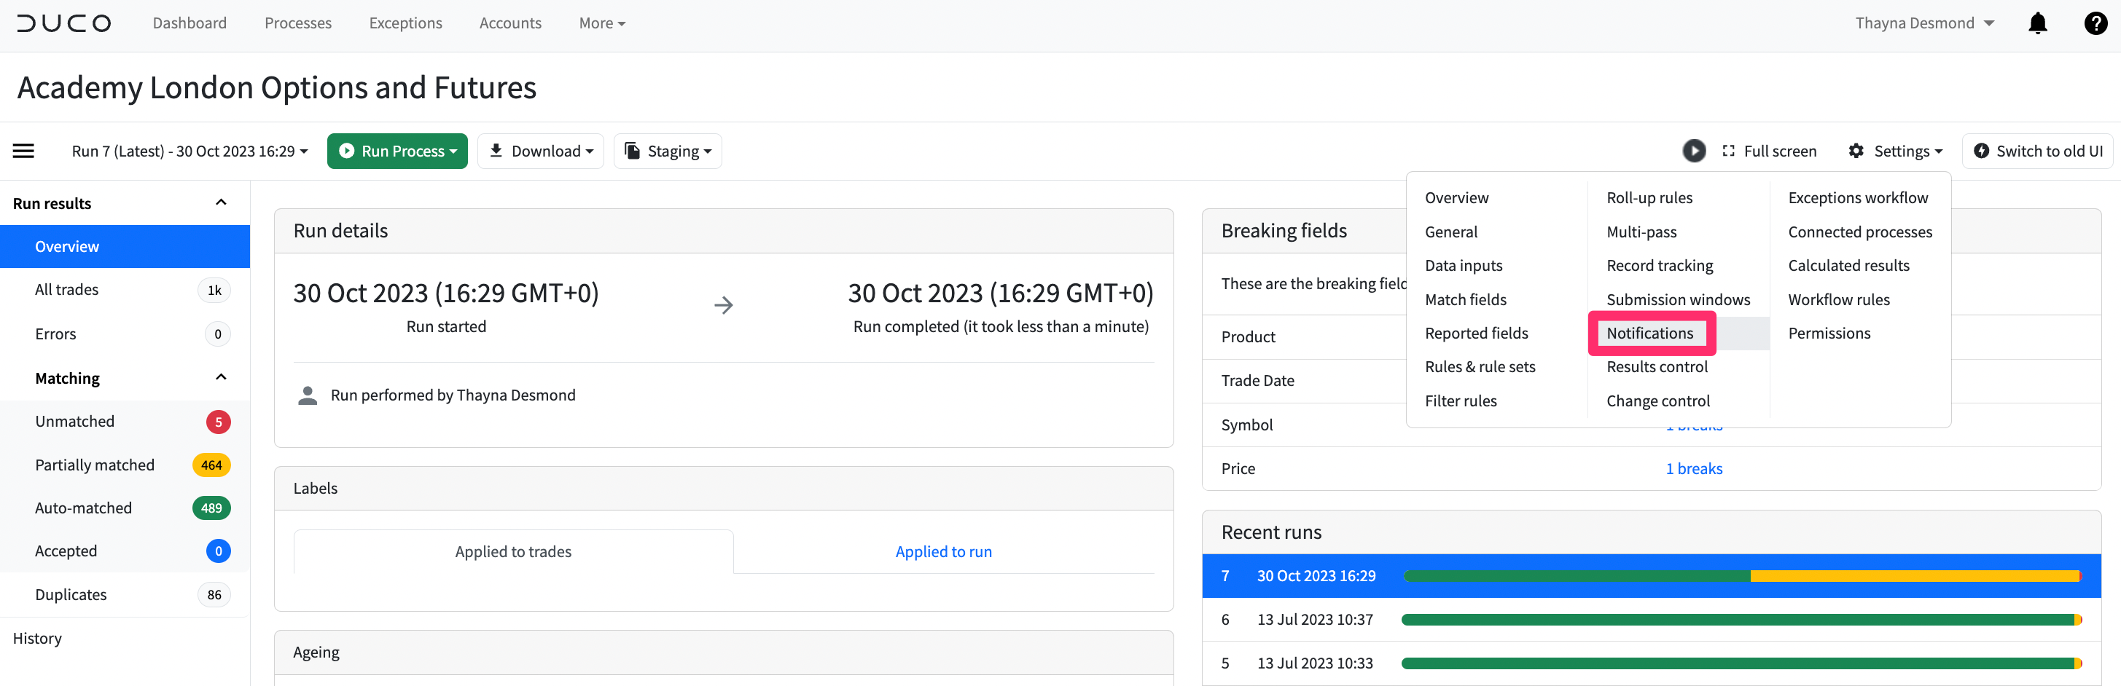The height and width of the screenshot is (686, 2121).
Task: Select Connected processes in Settings menu
Action: 1860,232
